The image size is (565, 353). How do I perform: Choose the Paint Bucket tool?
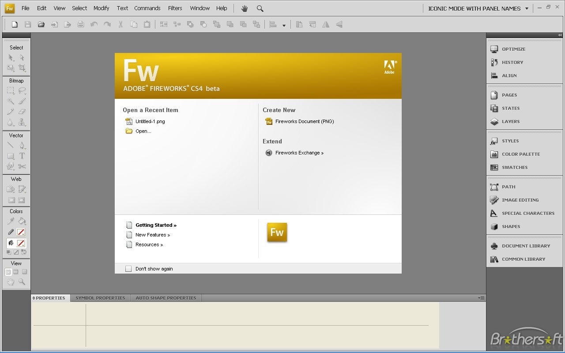coord(22,222)
